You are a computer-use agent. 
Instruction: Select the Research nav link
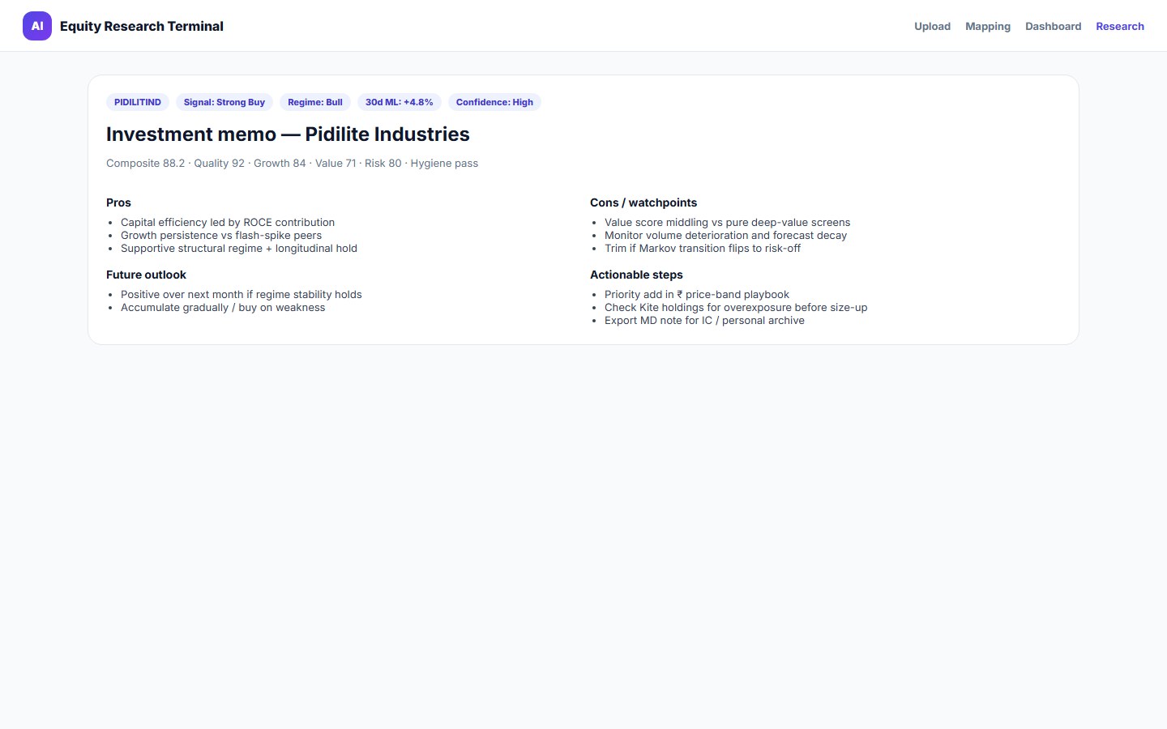coord(1120,26)
